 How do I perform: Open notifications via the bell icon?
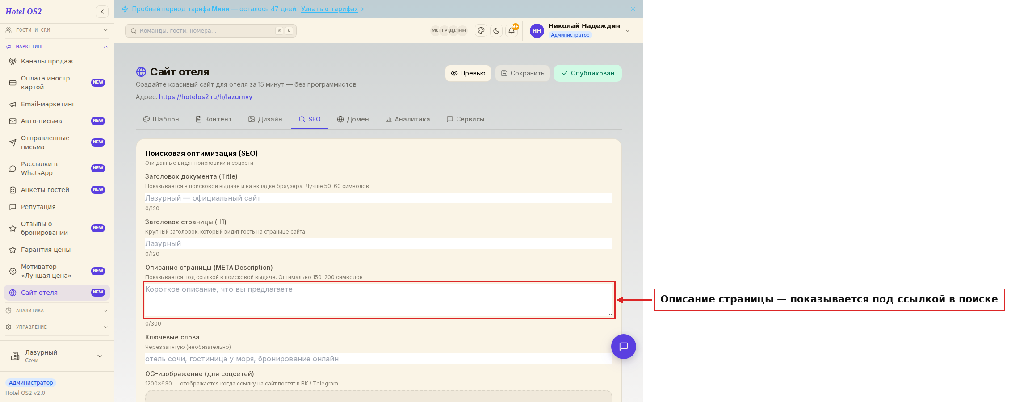point(512,30)
